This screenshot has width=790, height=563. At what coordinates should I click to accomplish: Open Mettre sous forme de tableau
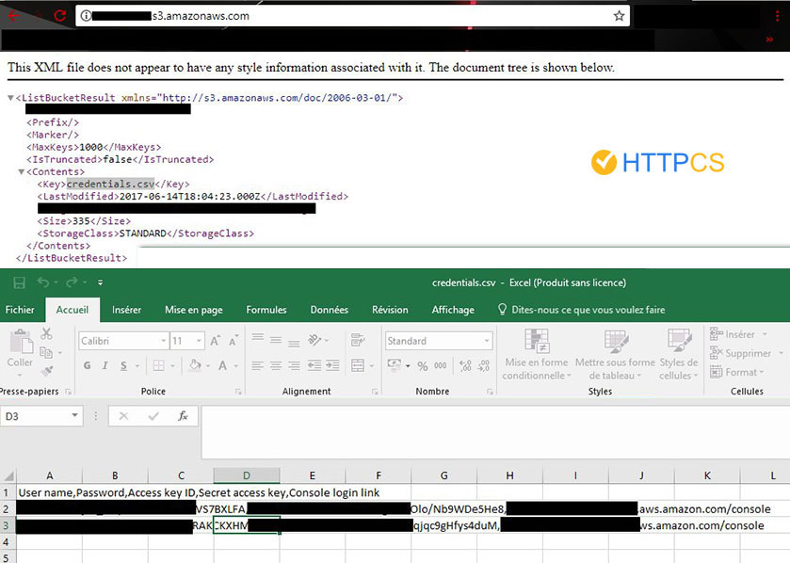click(615, 355)
